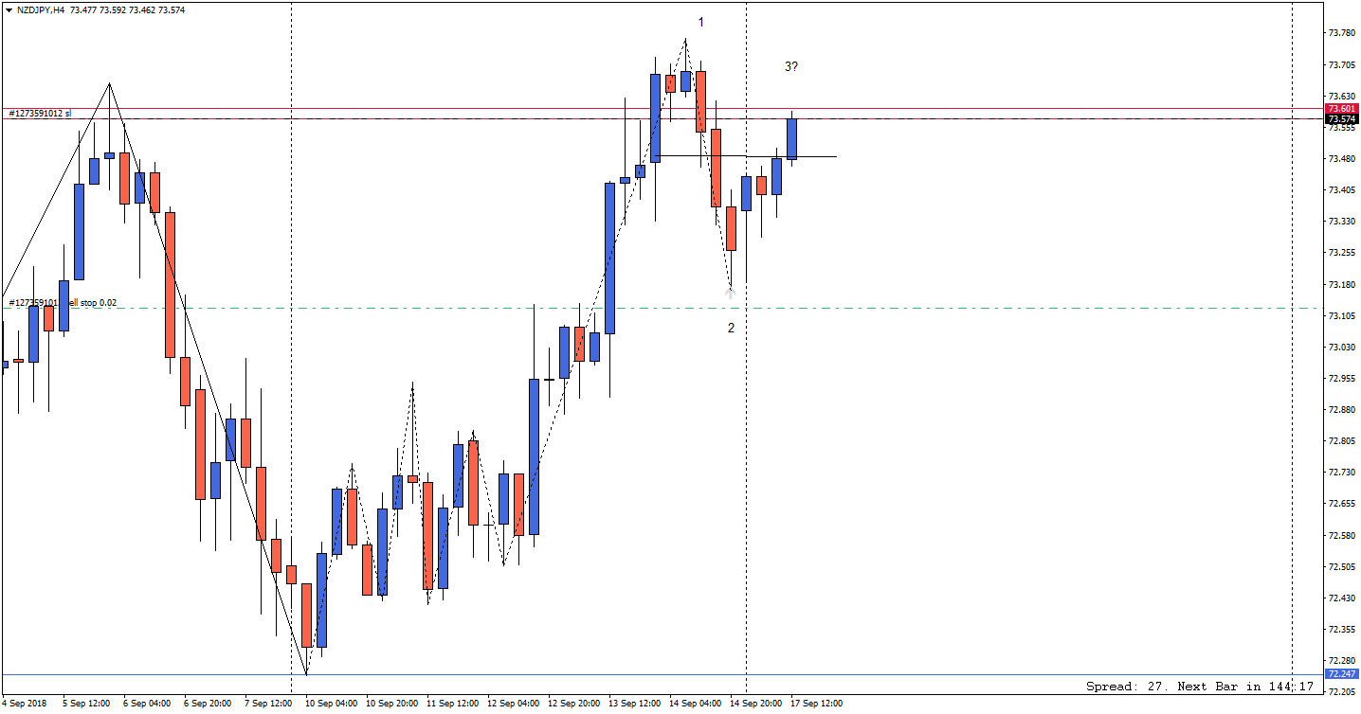This screenshot has width=1361, height=714.
Task: Click the Spread 27 Next Bar info text
Action: pyautogui.click(x=1200, y=686)
